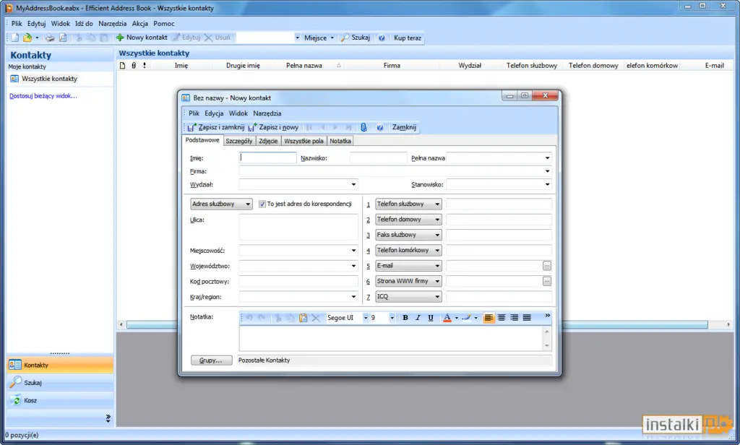Image resolution: width=740 pixels, height=445 pixels.
Task: Apply Italic formatting in the note toolbar
Action: (418, 318)
